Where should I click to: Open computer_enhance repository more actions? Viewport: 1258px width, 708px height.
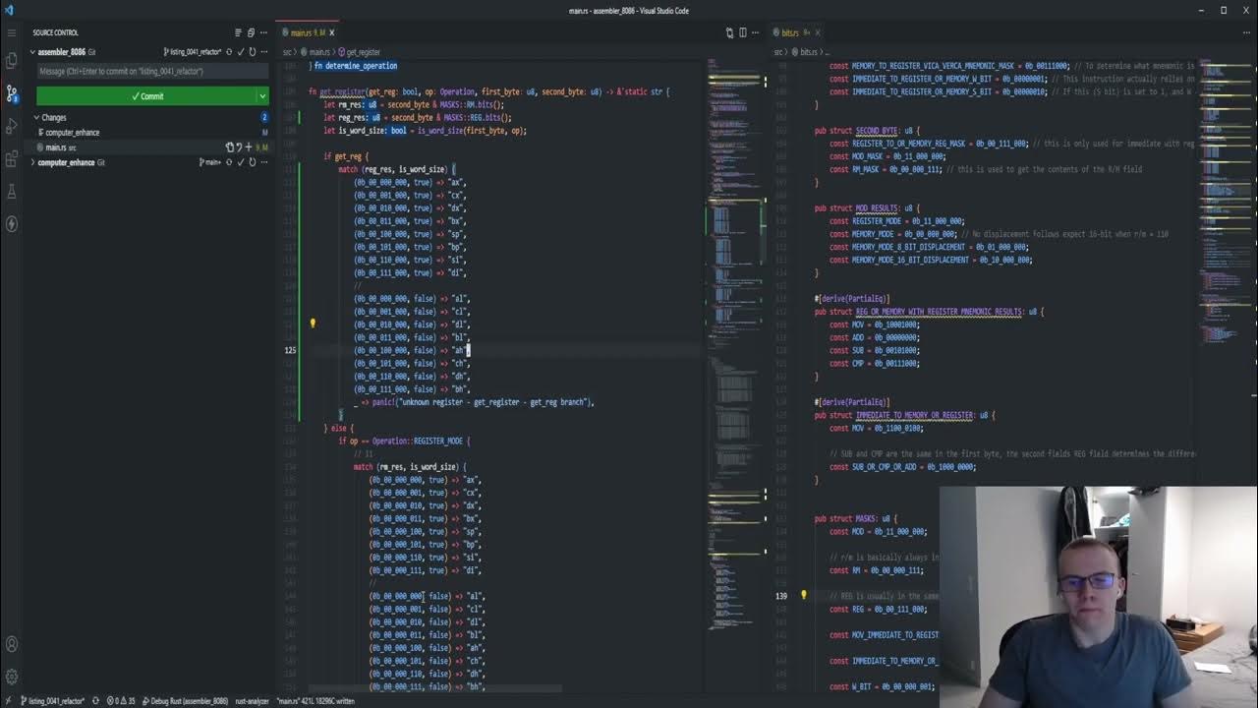(263, 162)
